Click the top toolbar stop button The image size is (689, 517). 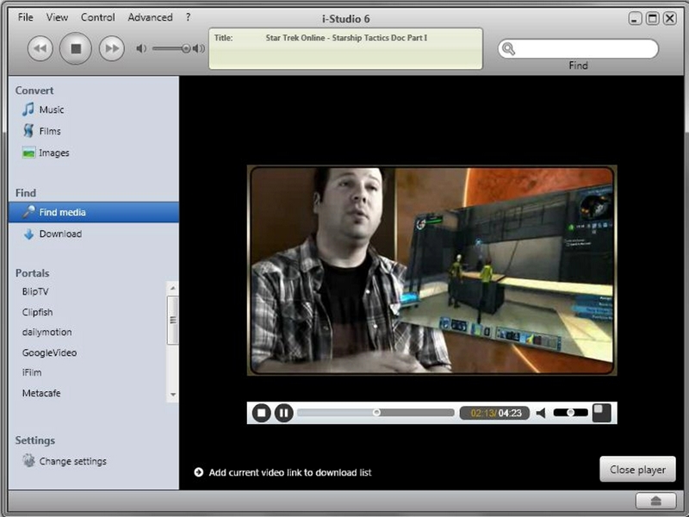[76, 48]
